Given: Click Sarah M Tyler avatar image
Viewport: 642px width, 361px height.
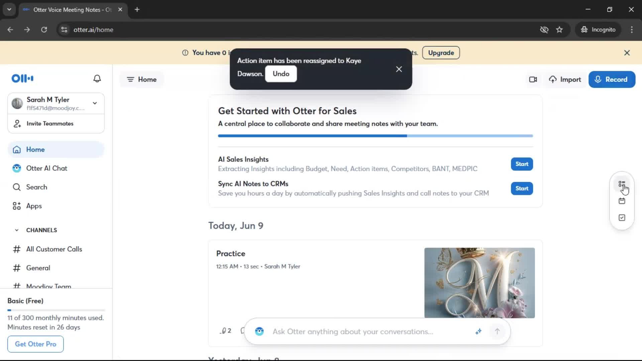Looking at the screenshot, I should [x=17, y=103].
